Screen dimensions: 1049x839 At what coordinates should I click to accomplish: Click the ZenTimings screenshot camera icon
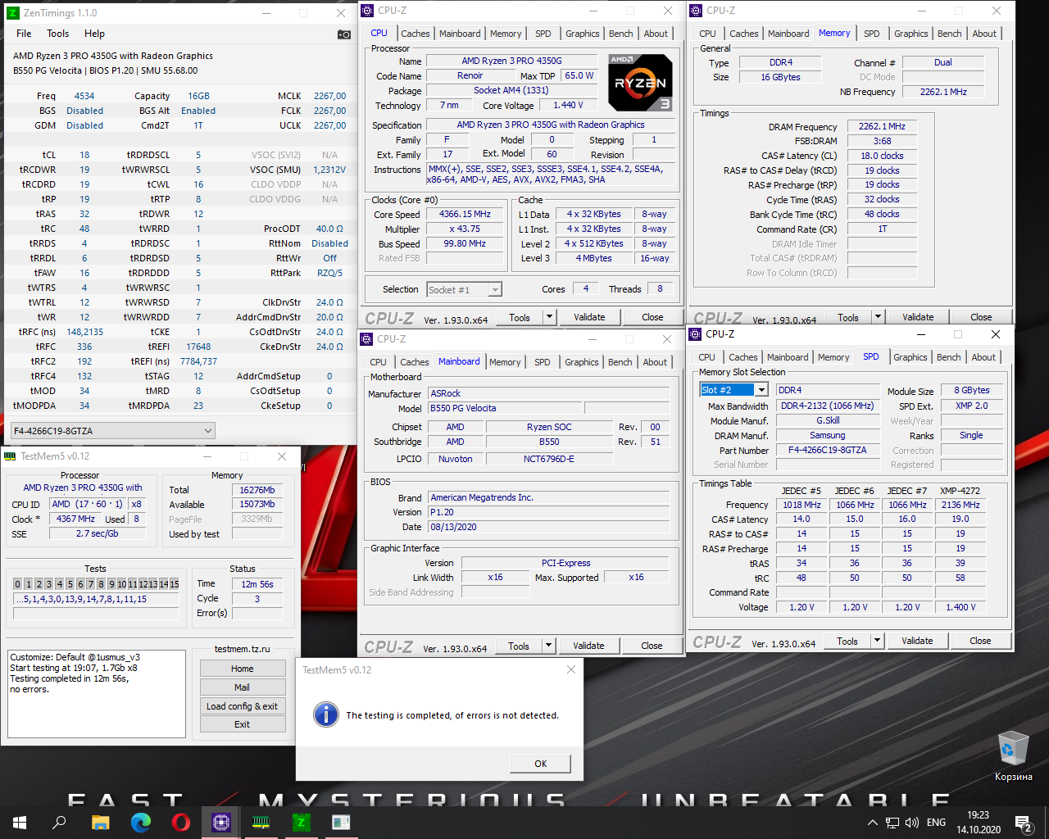[x=344, y=34]
